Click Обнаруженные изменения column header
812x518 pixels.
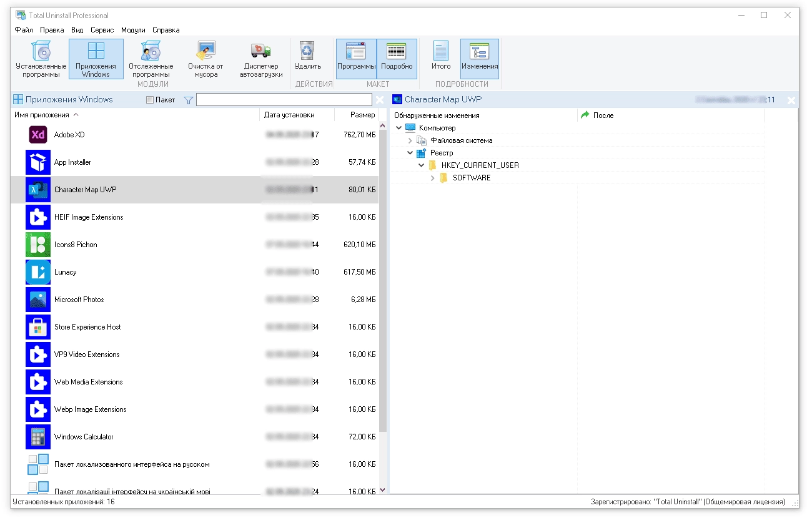[x=483, y=115]
